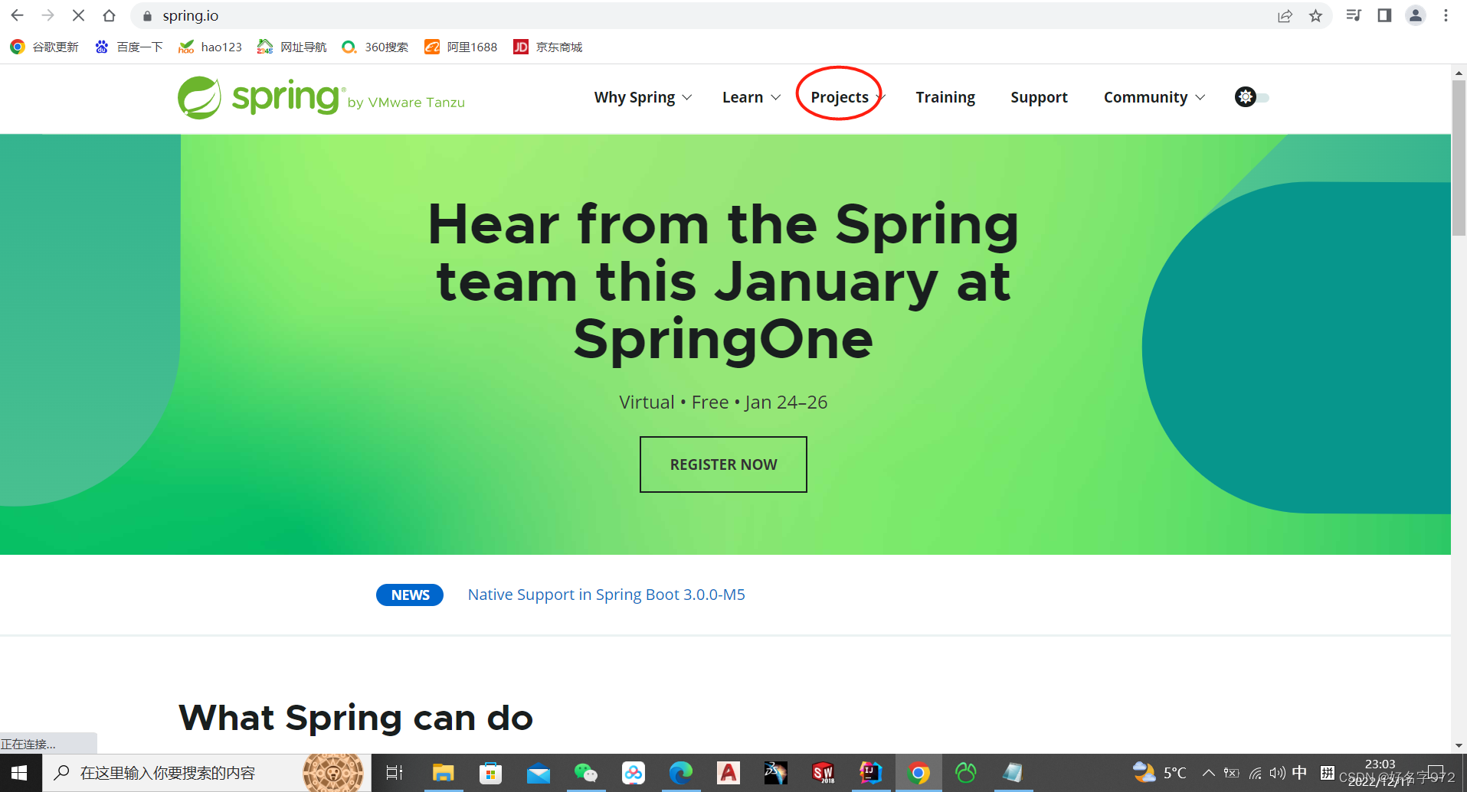Open IntelliJ IDEA from the taskbar
The image size is (1467, 792).
pyautogui.click(x=870, y=773)
